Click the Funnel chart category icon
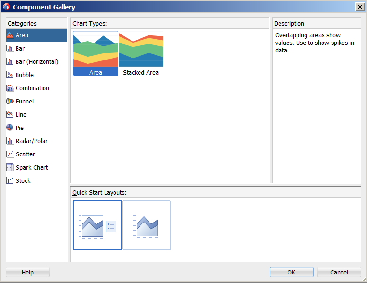Screen dimensions: 367x283 [x=10, y=101]
